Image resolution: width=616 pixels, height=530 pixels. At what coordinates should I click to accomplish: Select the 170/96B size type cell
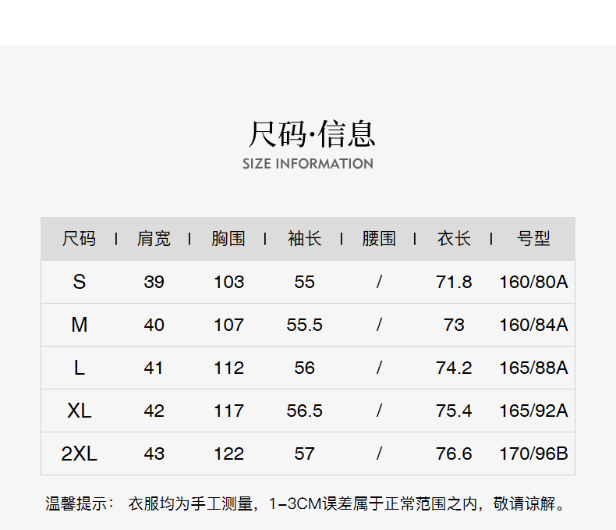pyautogui.click(x=533, y=454)
